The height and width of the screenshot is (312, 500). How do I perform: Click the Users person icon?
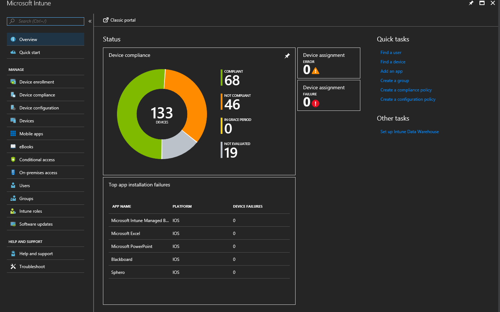13,185
